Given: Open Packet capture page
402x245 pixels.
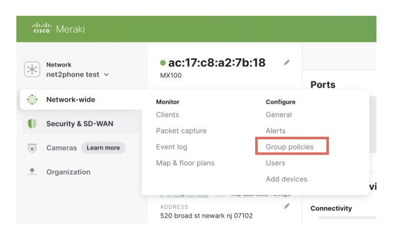Looking at the screenshot, I should tap(181, 131).
